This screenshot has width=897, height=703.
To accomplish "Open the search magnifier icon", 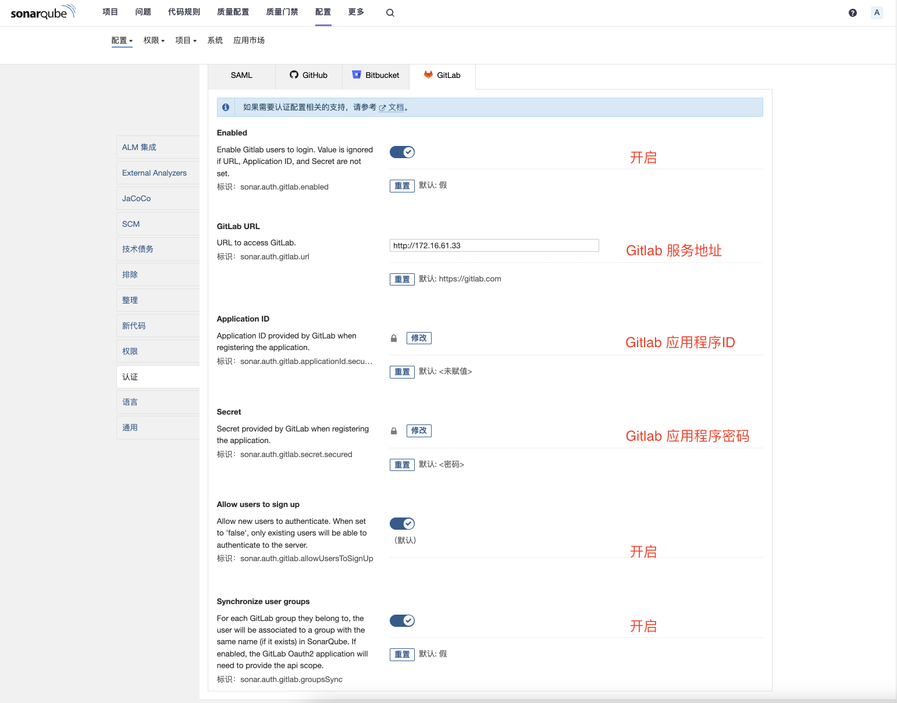I will [x=390, y=13].
